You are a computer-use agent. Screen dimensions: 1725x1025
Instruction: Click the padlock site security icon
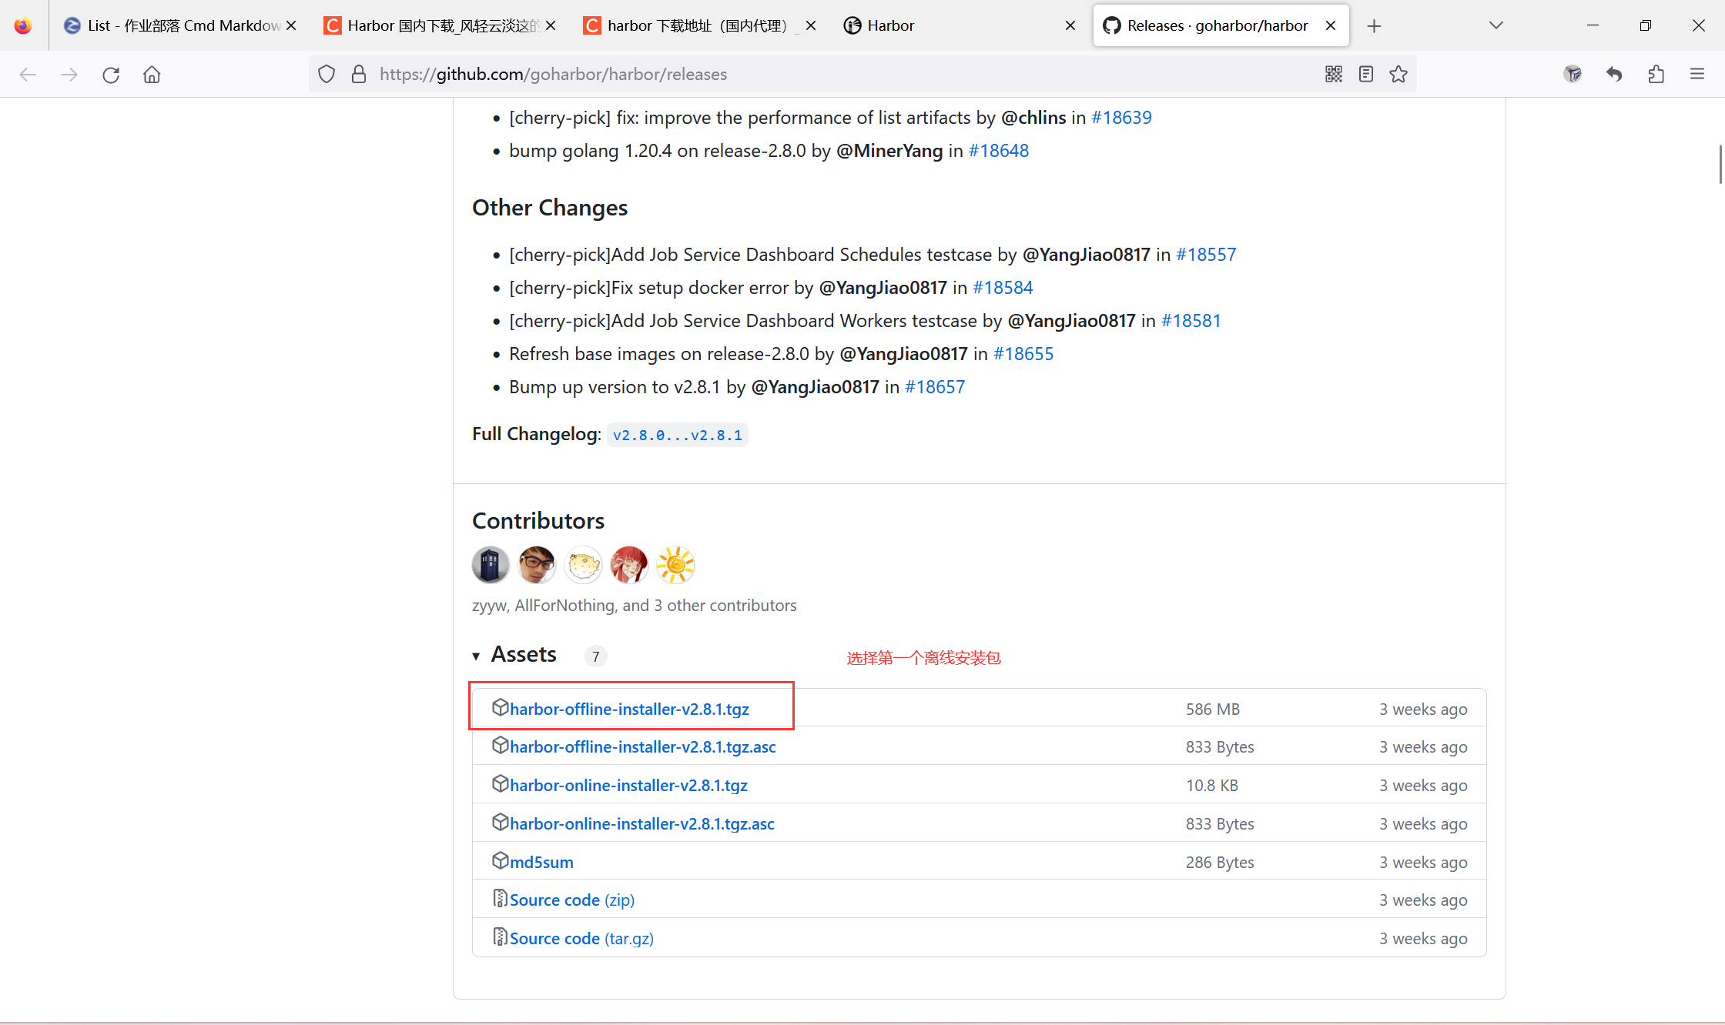point(358,74)
